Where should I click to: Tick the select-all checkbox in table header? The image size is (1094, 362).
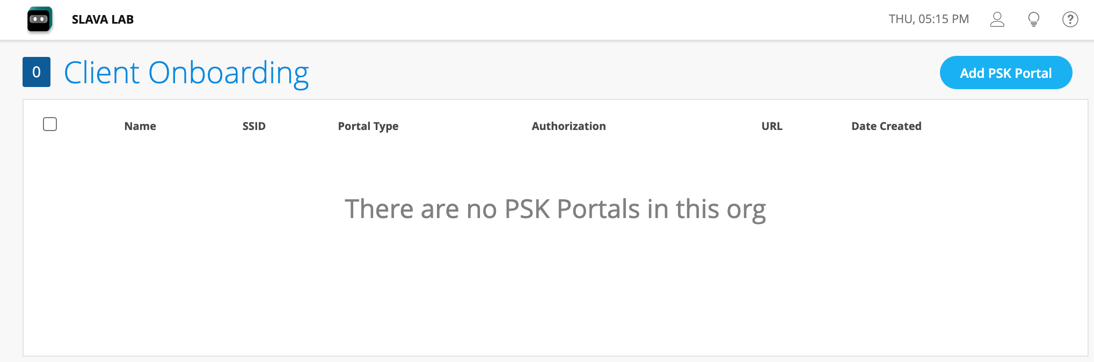pyautogui.click(x=50, y=124)
